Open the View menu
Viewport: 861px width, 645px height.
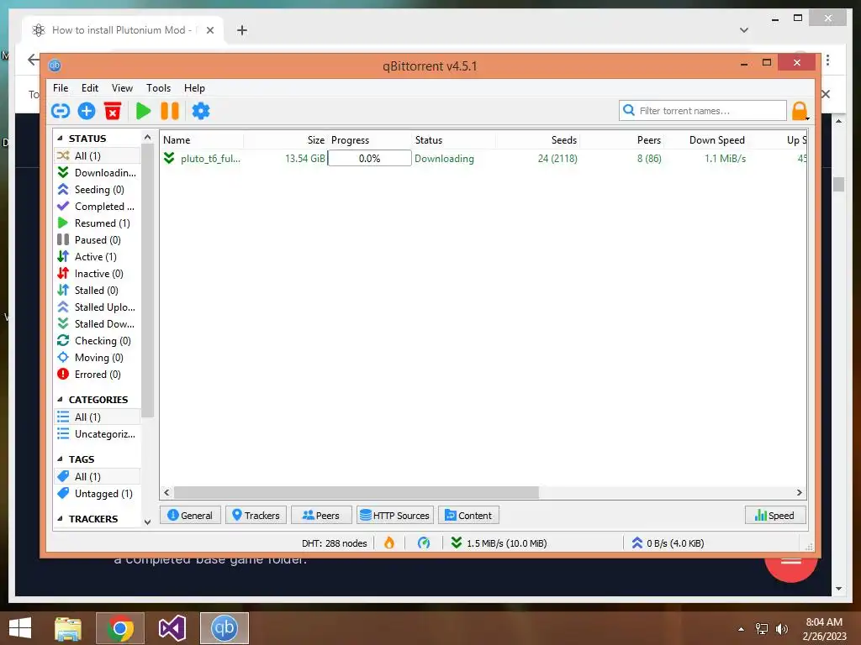pos(122,87)
